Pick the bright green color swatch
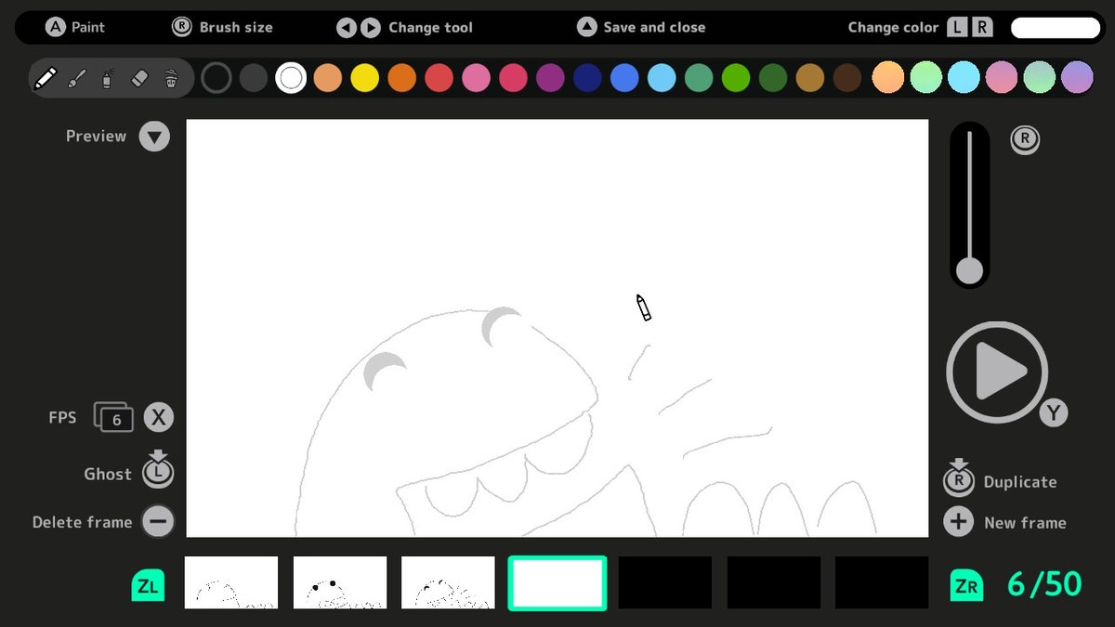The height and width of the screenshot is (627, 1115). click(736, 78)
